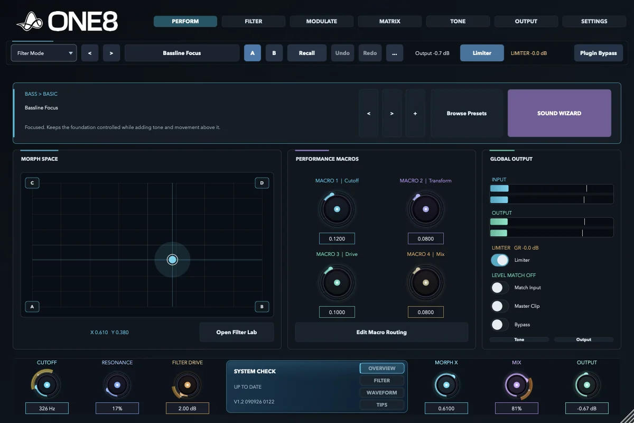Screen dimensions: 634x423
Task: Enable the Master Clip switch
Action: tap(500, 306)
